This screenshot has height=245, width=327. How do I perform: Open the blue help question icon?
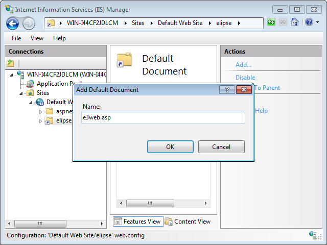(309, 22)
